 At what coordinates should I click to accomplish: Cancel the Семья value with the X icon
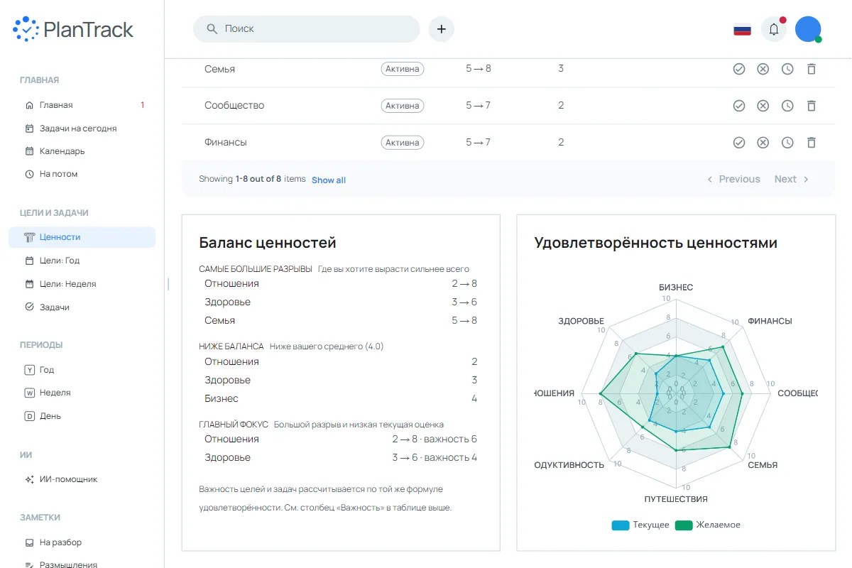pos(763,69)
